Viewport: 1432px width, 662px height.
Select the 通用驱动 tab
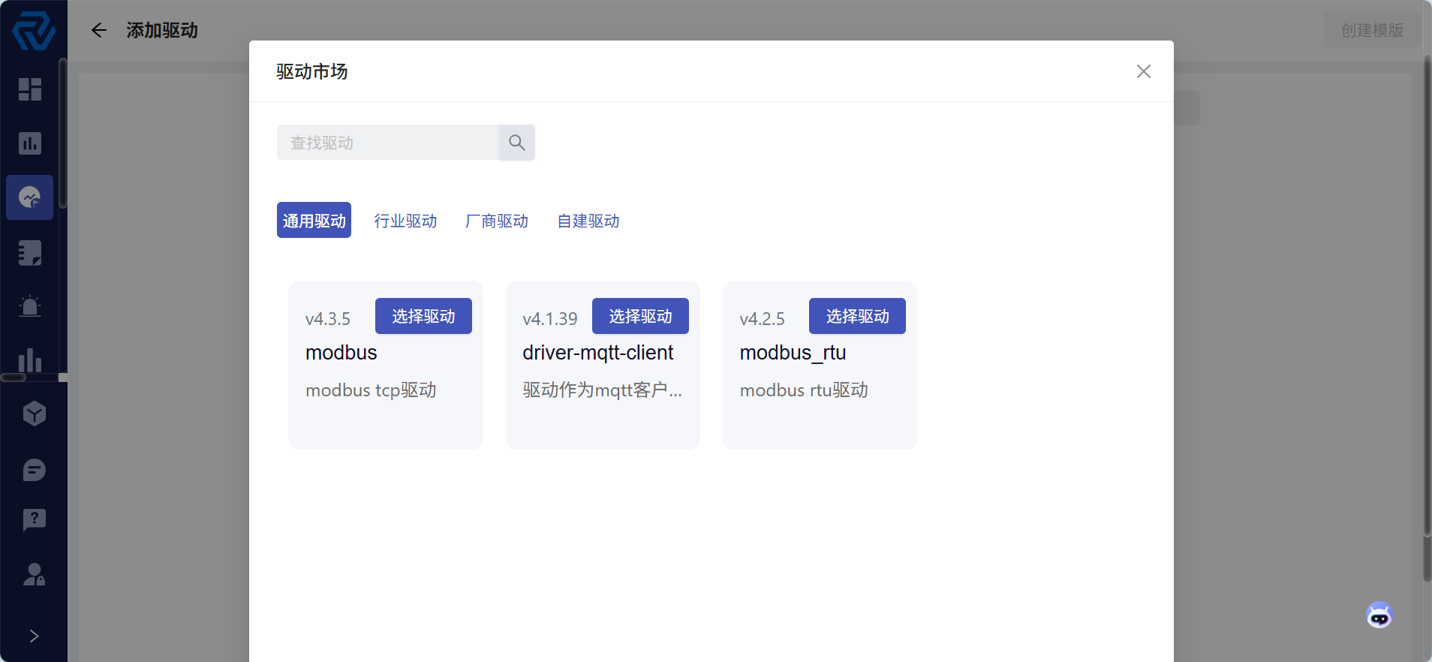pyautogui.click(x=314, y=220)
